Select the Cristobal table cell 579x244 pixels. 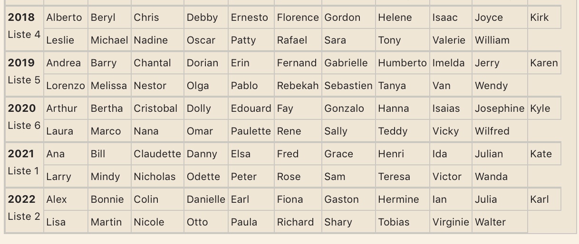[156, 108]
